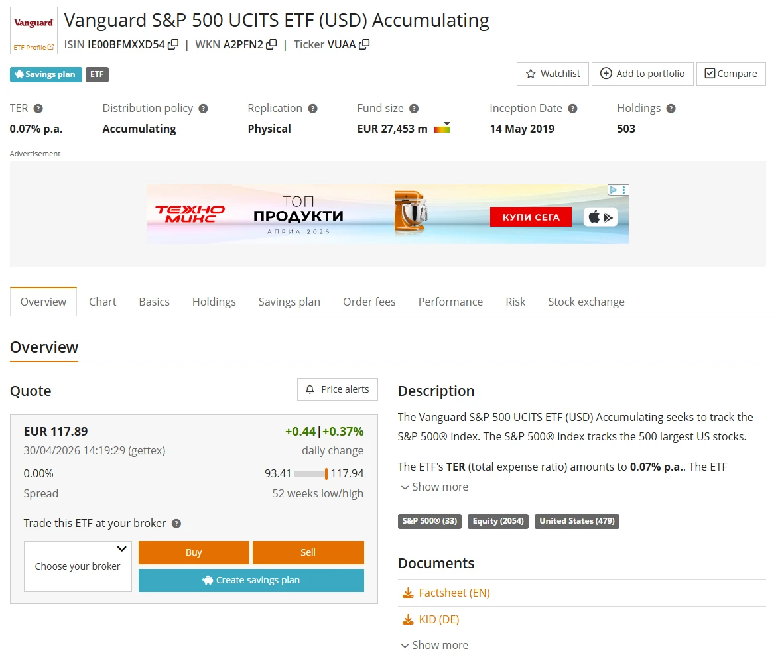Set Price alerts with bell button
This screenshot has height=669, width=782.
point(337,389)
